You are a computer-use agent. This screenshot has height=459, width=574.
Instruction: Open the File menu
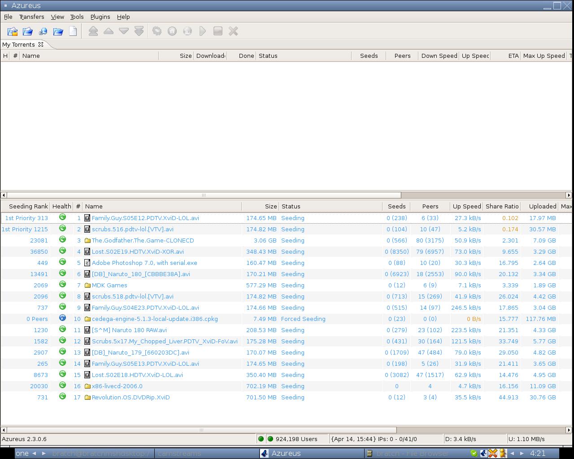pyautogui.click(x=8, y=17)
